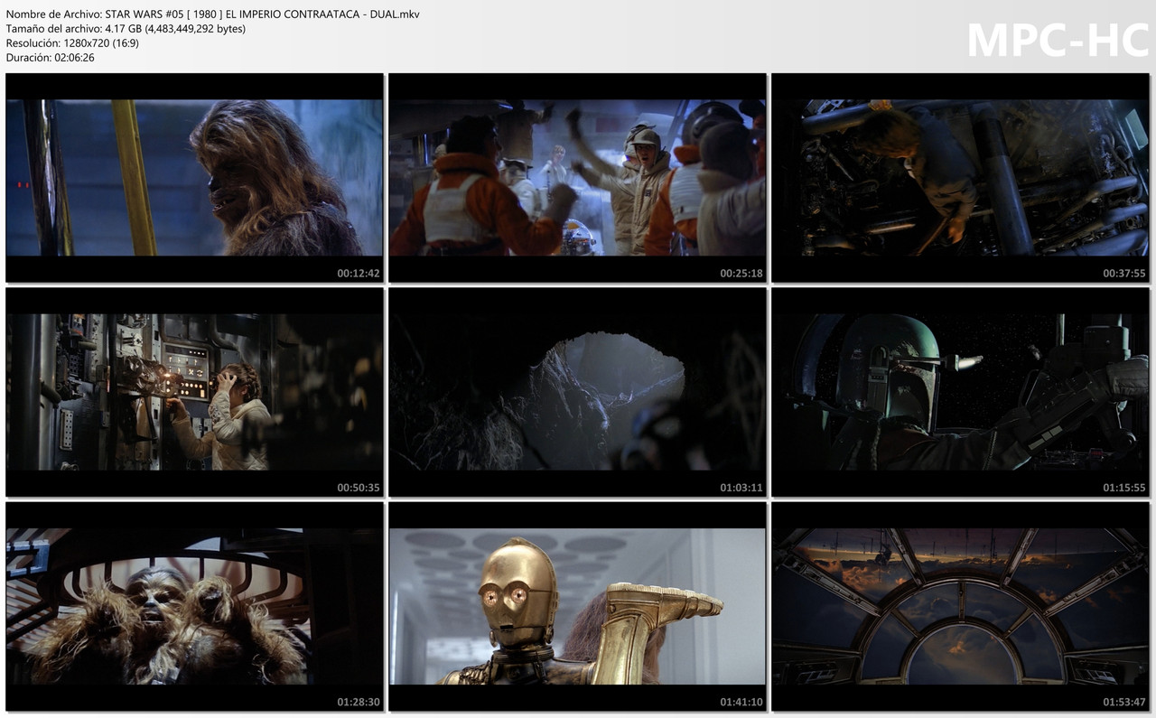Click the timestamp label 01:15:55
Screen dimensions: 1156x718
tap(1124, 488)
